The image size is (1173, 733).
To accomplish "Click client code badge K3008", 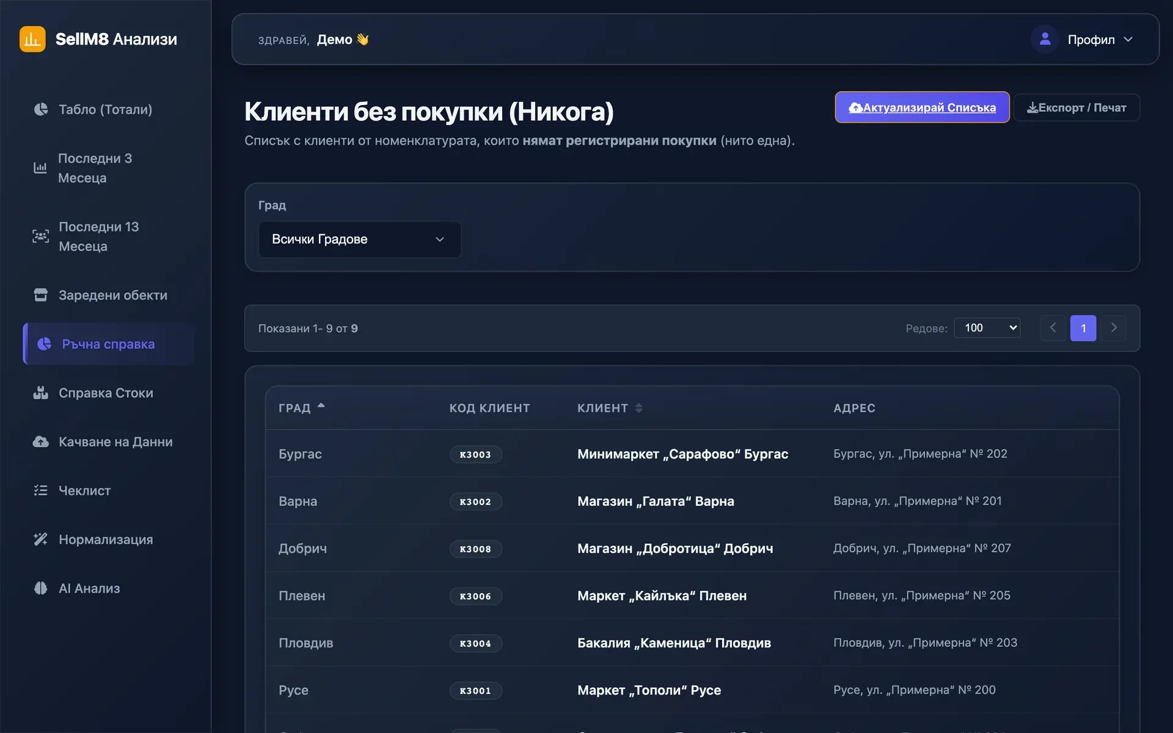I will click(475, 549).
